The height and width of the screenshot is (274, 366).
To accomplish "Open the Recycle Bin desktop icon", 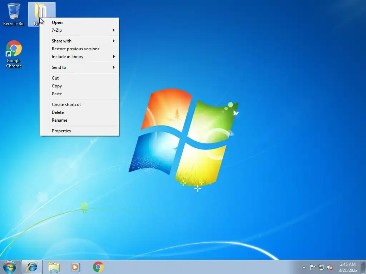I will [x=14, y=14].
